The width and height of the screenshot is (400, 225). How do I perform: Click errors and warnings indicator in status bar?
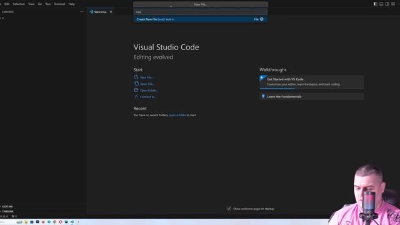tap(4, 216)
